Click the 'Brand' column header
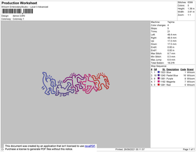The width and height of the screenshot is (196, 152). (x=190, y=69)
